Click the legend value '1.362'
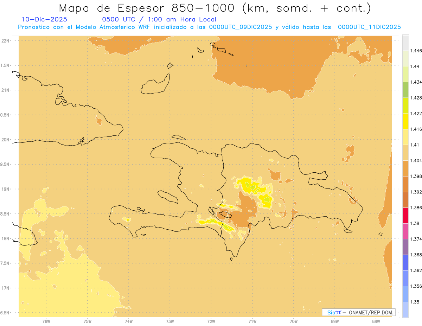This screenshot has height=326, width=422. pyautogui.click(x=417, y=270)
